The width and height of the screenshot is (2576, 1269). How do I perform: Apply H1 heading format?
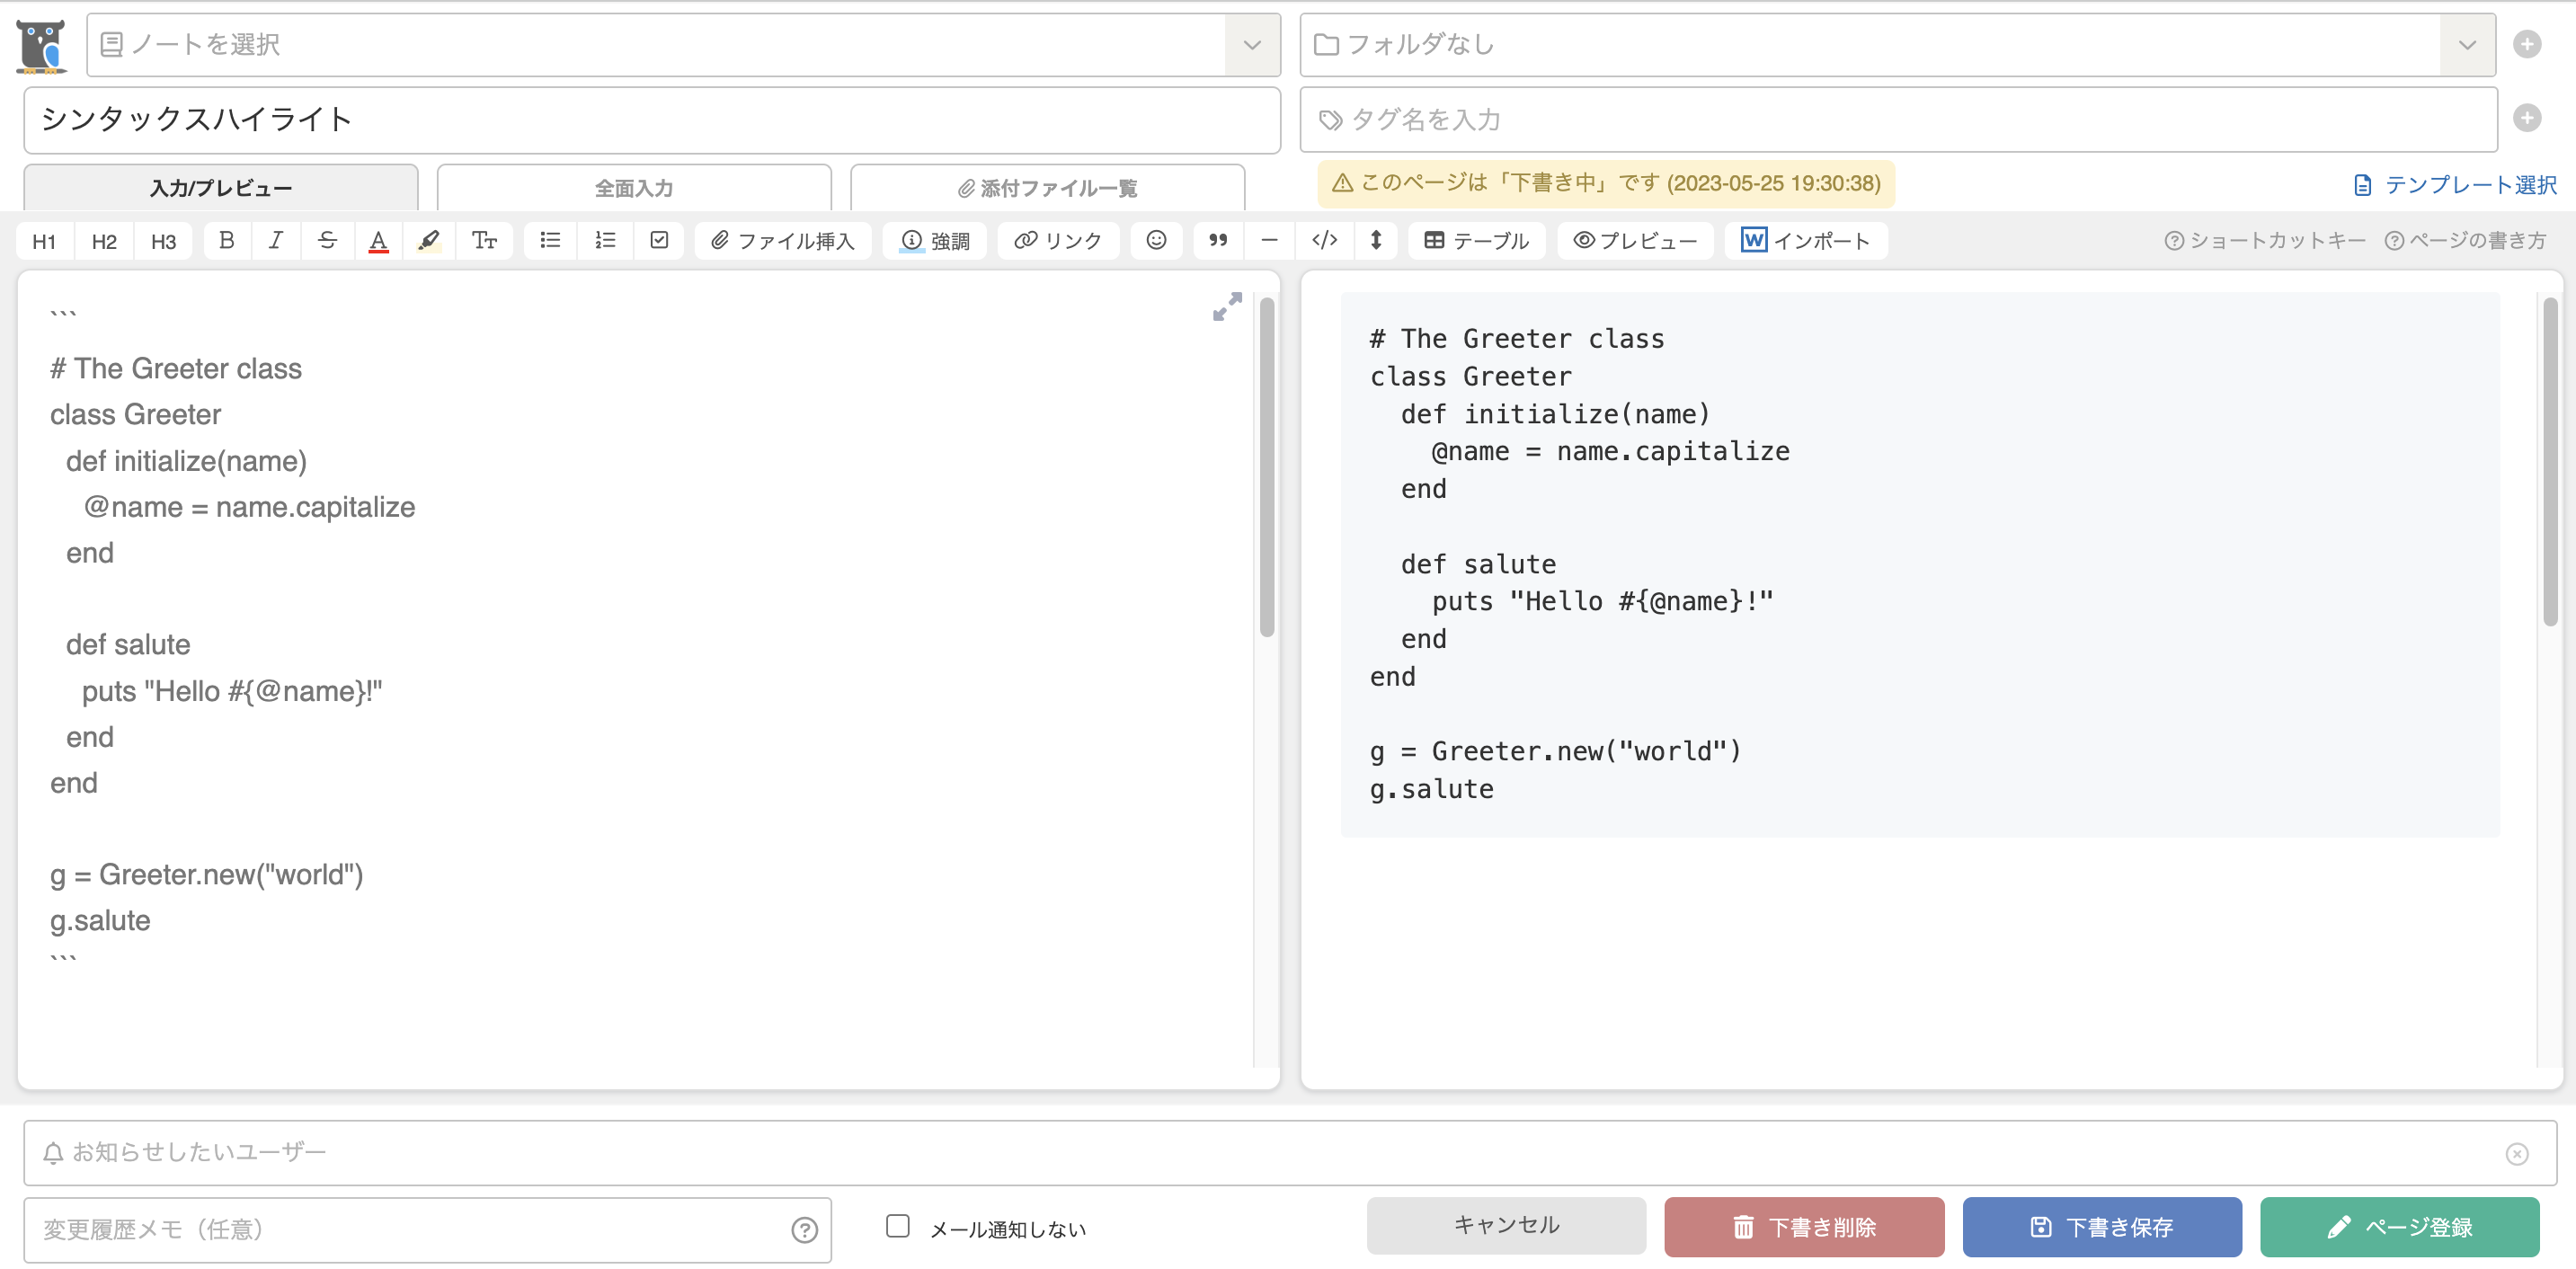[x=44, y=241]
